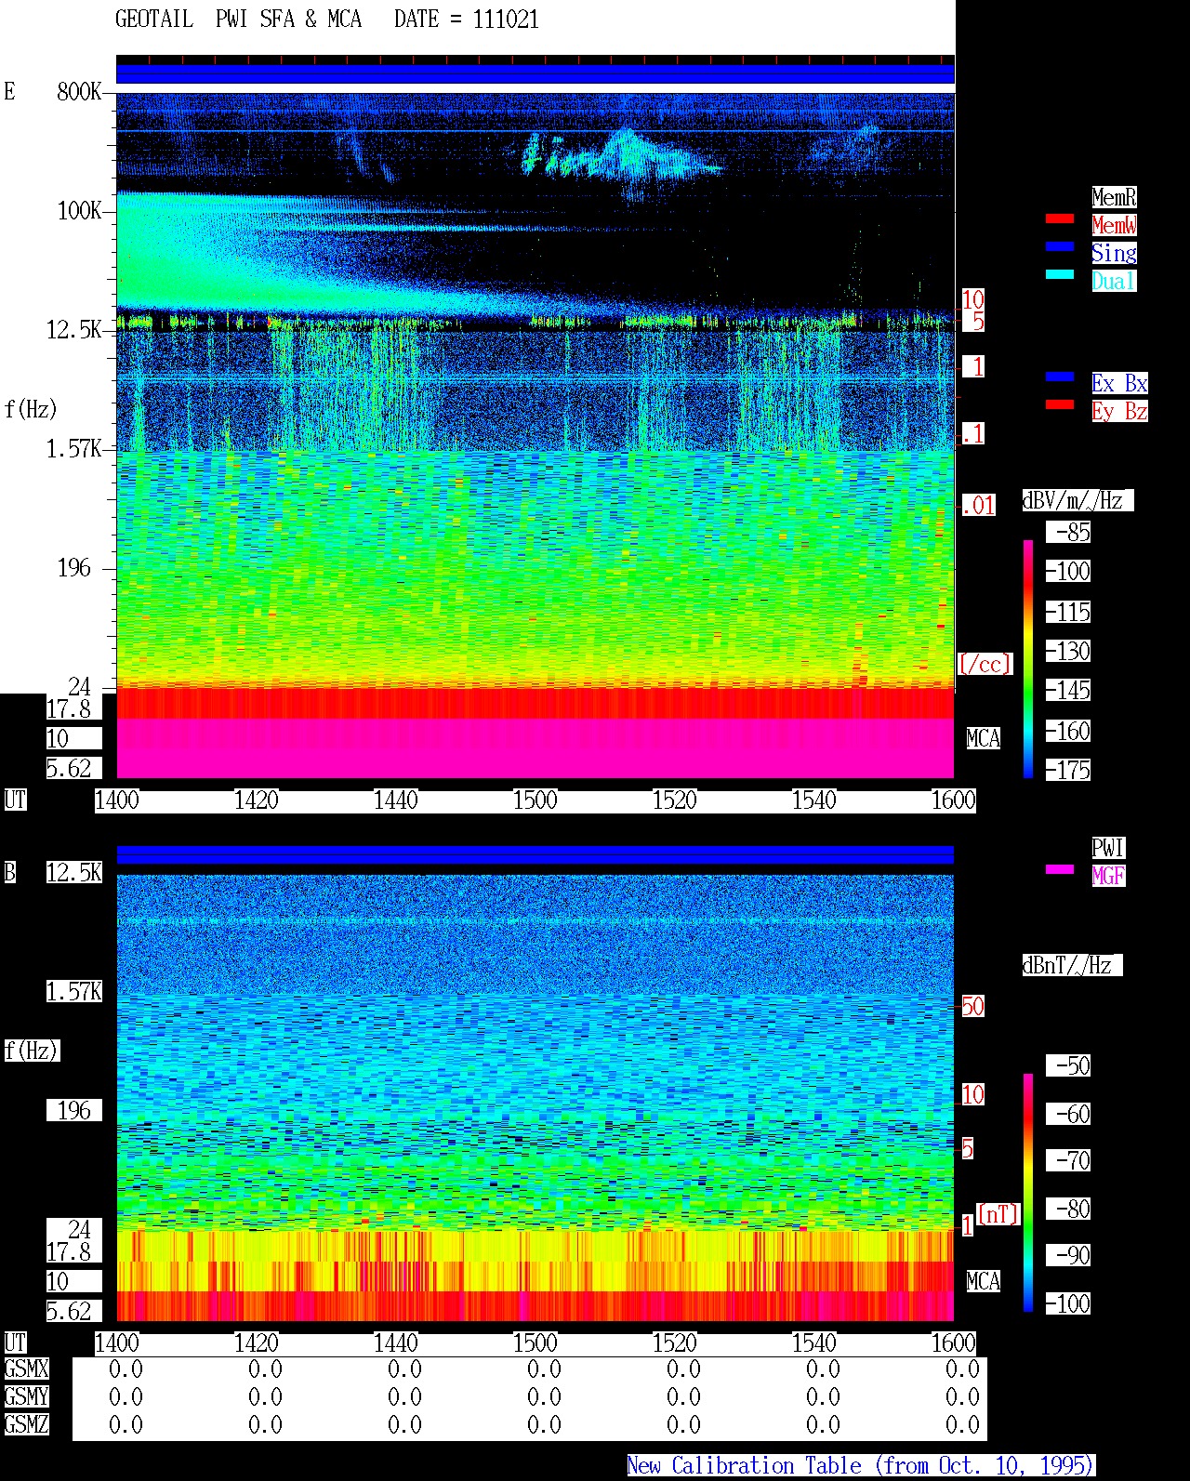The height and width of the screenshot is (1481, 1190).
Task: Click the 1440 UT tick under B spectrogram
Action: pos(396,1343)
